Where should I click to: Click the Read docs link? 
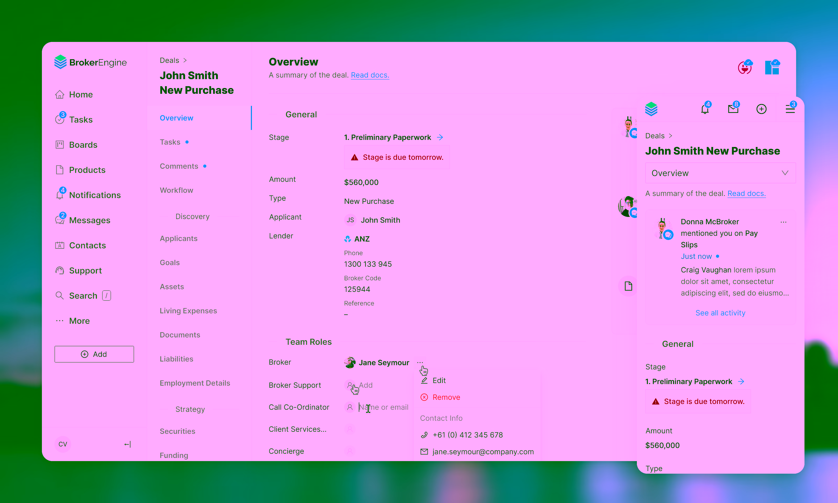coord(370,75)
